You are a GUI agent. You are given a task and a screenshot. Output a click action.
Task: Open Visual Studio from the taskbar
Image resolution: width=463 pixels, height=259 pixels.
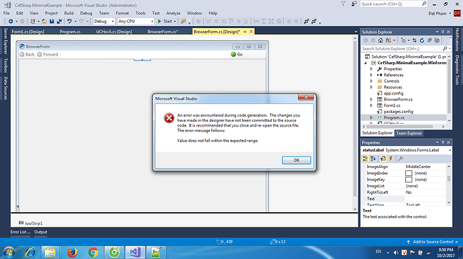(135, 252)
